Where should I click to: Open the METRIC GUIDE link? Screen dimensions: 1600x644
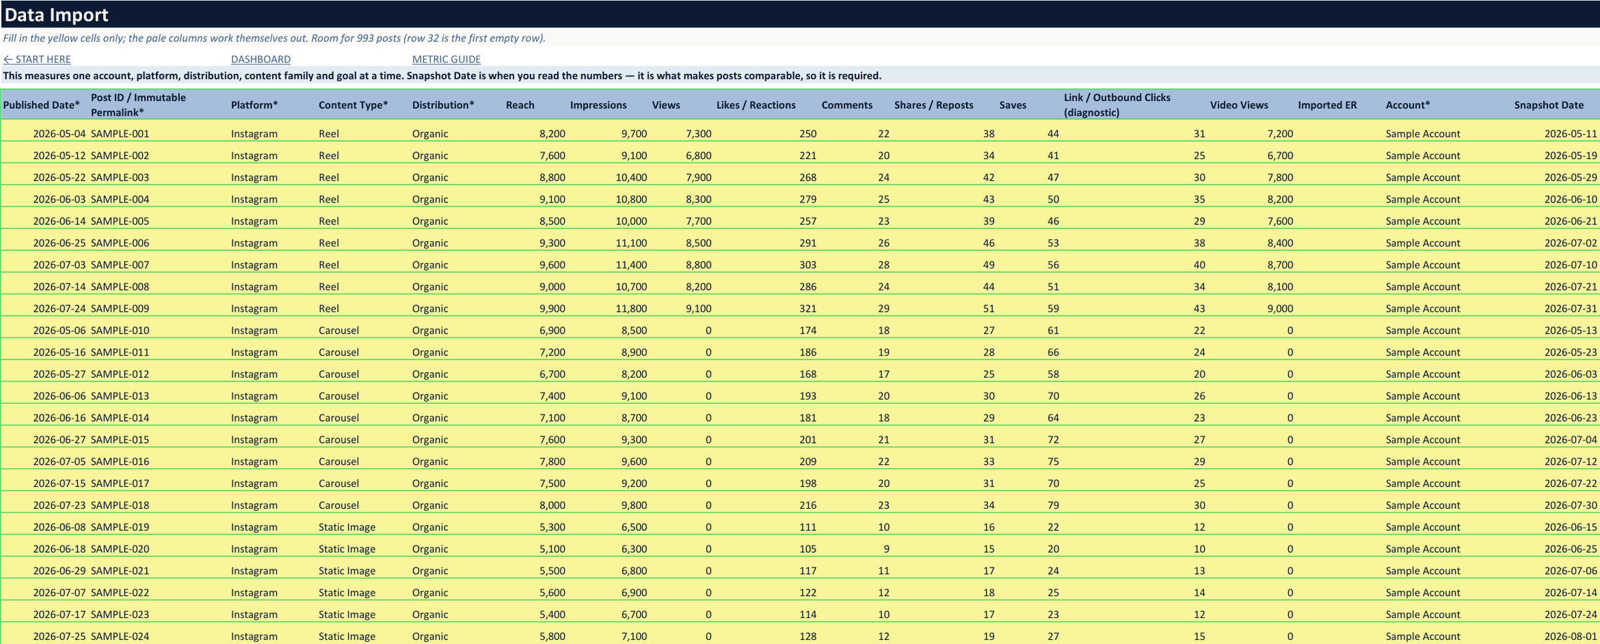[x=446, y=59]
